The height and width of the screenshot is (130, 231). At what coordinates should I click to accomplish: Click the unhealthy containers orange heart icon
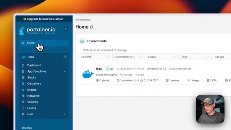154,80
